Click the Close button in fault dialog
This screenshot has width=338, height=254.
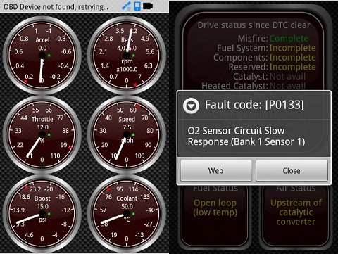click(292, 170)
